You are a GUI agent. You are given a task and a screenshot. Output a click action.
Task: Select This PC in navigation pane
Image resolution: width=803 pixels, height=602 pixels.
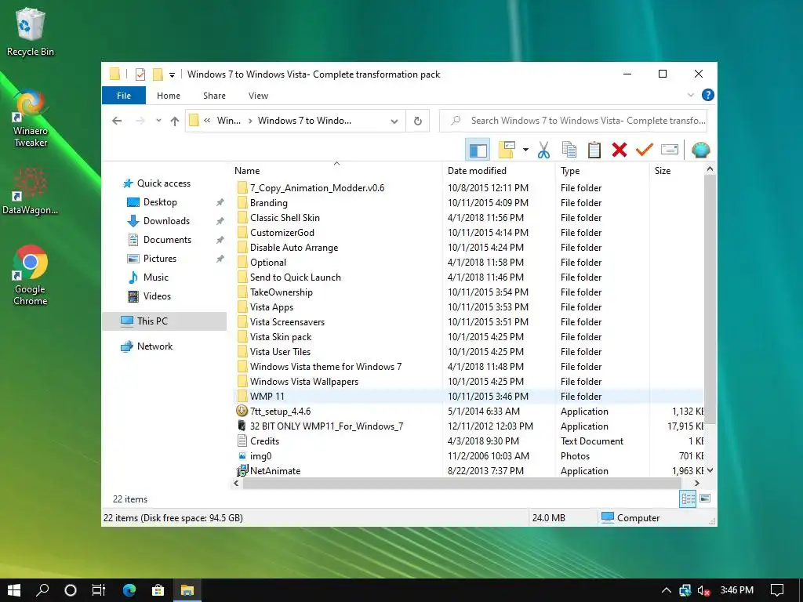click(x=165, y=321)
